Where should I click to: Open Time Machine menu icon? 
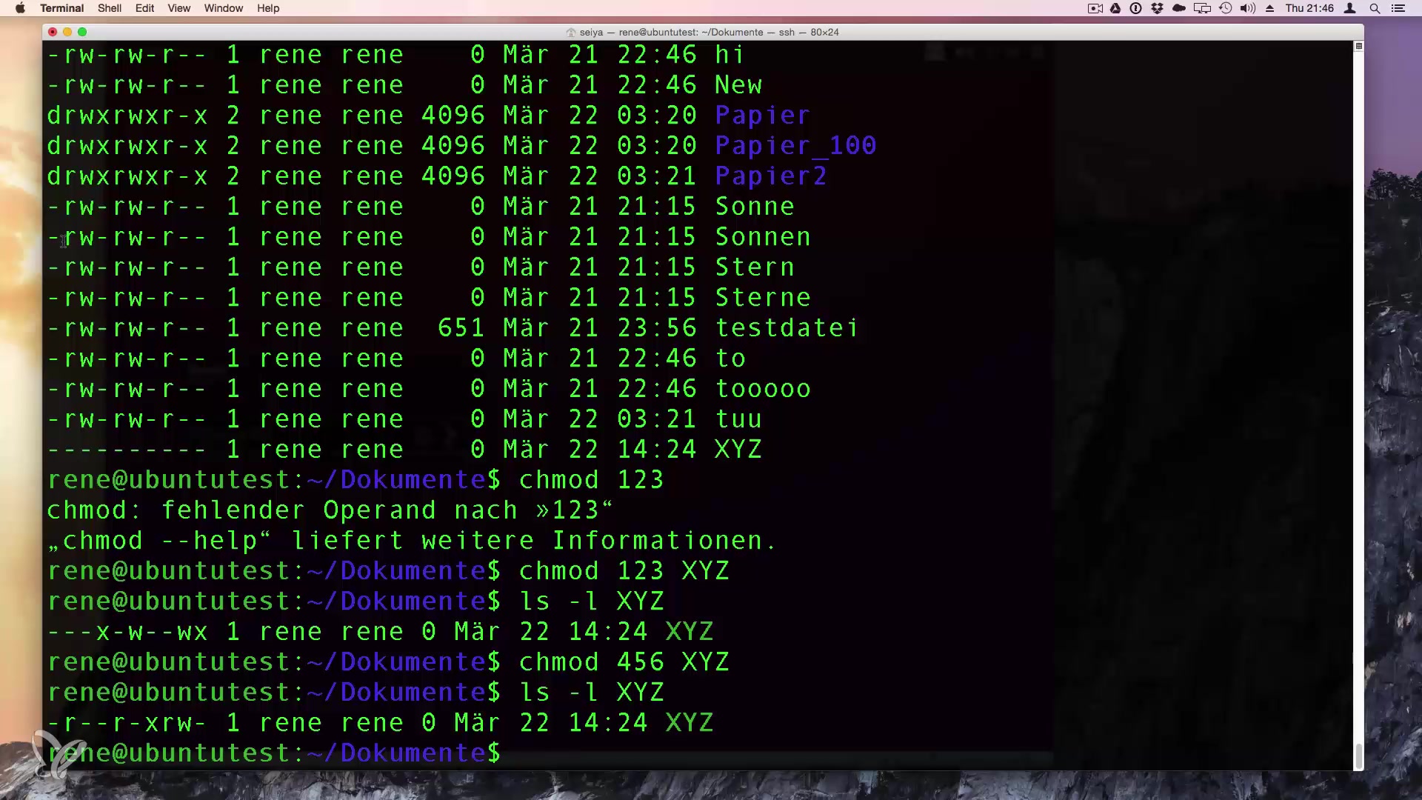pyautogui.click(x=1226, y=8)
